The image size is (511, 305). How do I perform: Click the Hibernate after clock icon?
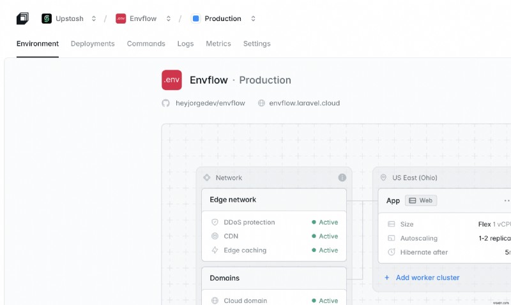(392, 252)
